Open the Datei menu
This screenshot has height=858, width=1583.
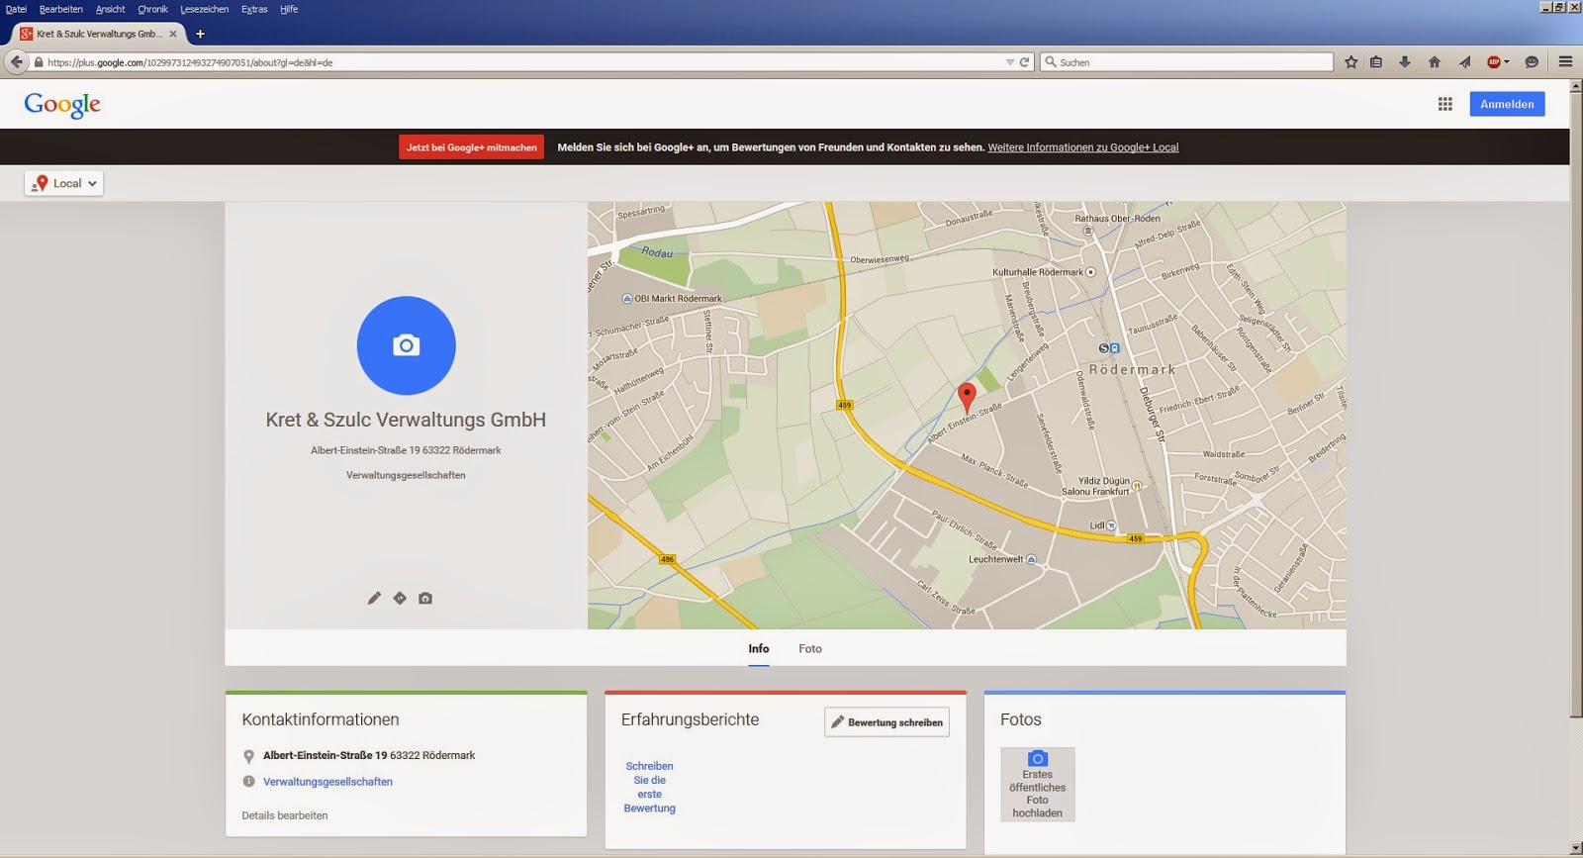point(16,9)
